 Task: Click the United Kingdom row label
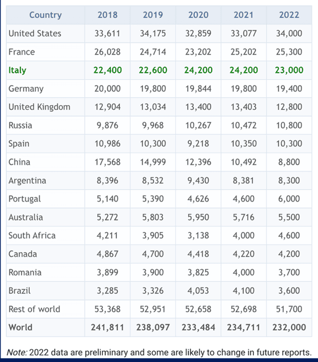(39, 107)
